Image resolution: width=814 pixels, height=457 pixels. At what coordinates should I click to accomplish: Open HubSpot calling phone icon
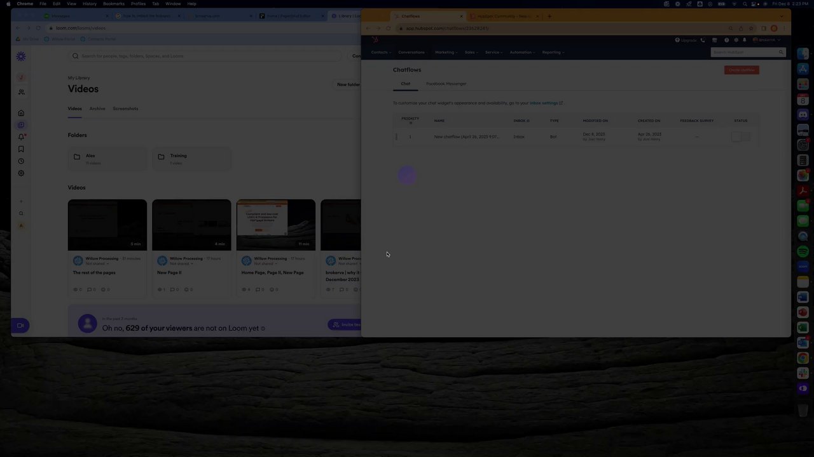703,40
